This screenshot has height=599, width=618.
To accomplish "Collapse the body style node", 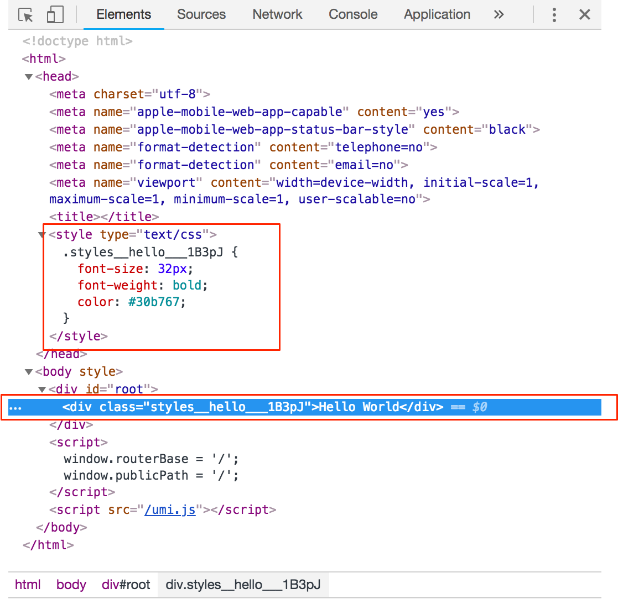I will tap(29, 372).
